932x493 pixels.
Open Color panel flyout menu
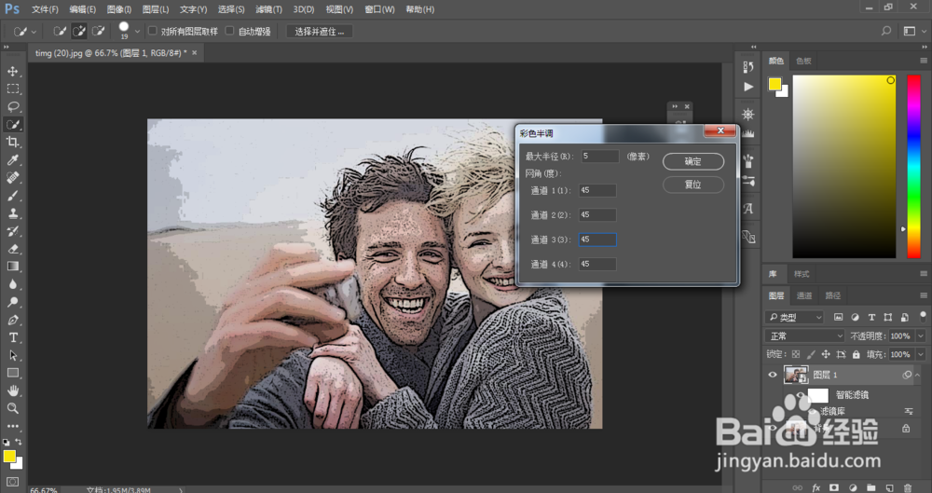pyautogui.click(x=923, y=61)
